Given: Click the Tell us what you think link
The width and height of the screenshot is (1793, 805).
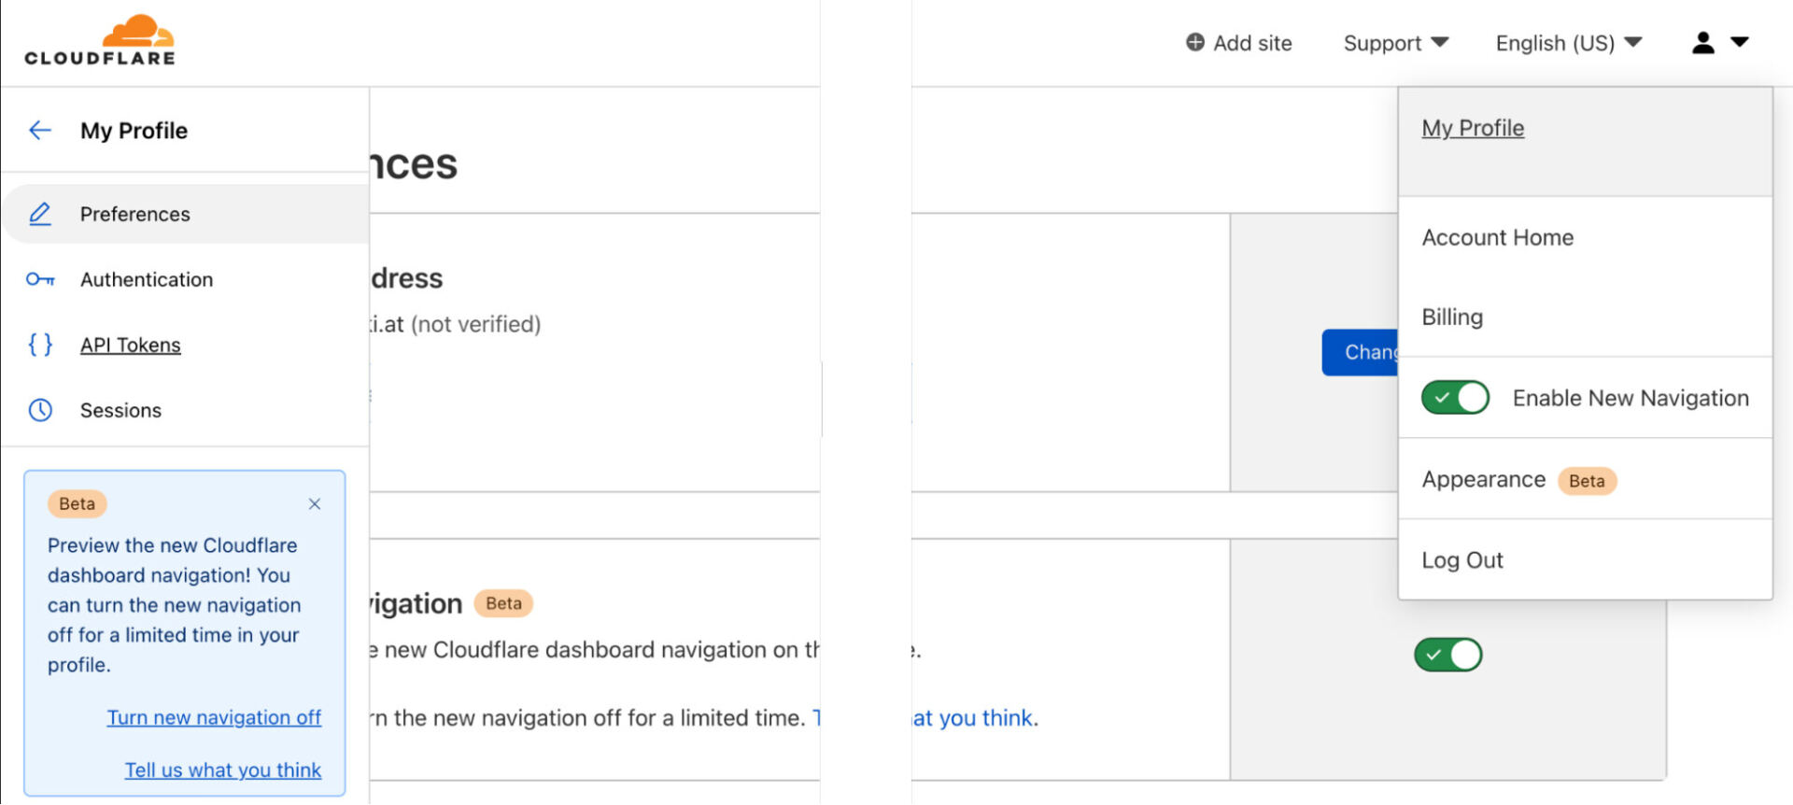Looking at the screenshot, I should [x=223, y=770].
